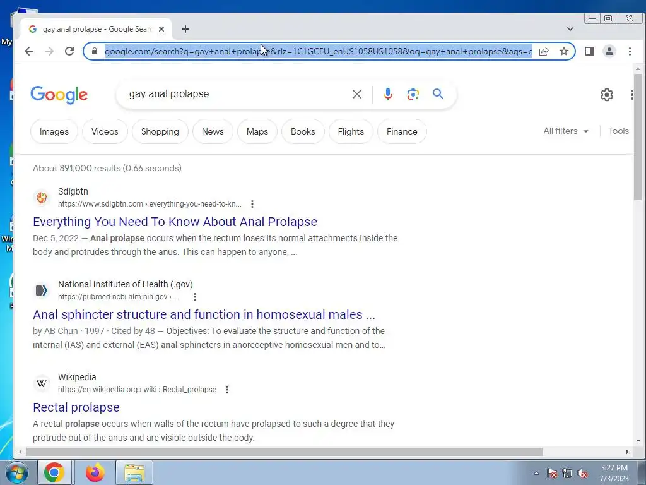
Task: Click the lock site info icon
Action: [x=95, y=51]
